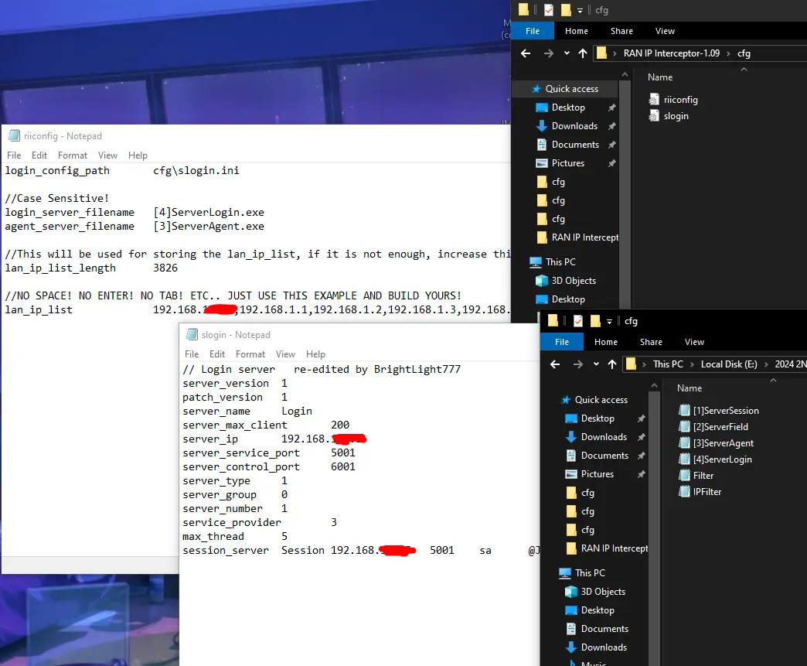
Task: Open Format menu in slogin Notepad
Action: tap(250, 353)
